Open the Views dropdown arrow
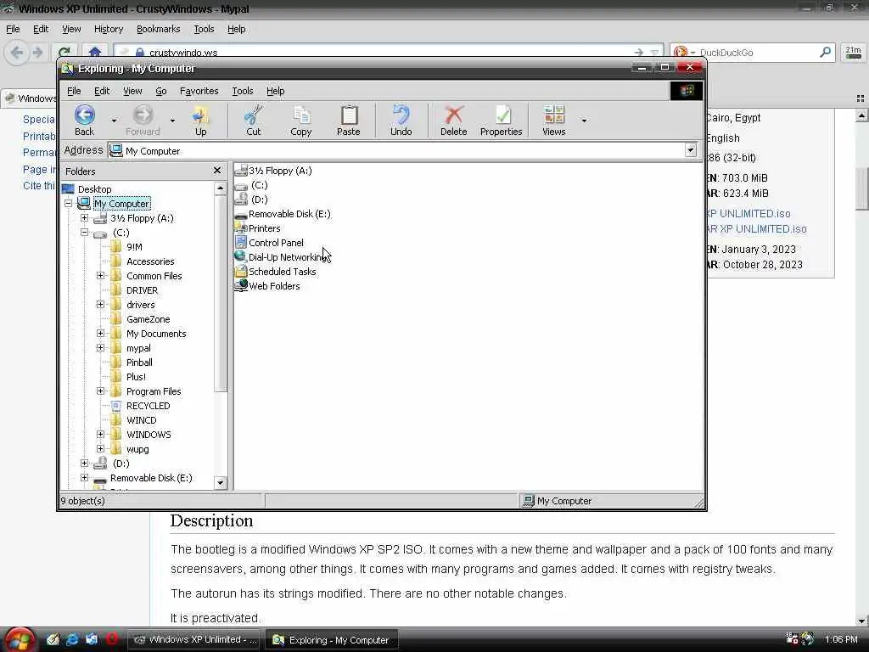The height and width of the screenshot is (652, 869). (x=584, y=121)
